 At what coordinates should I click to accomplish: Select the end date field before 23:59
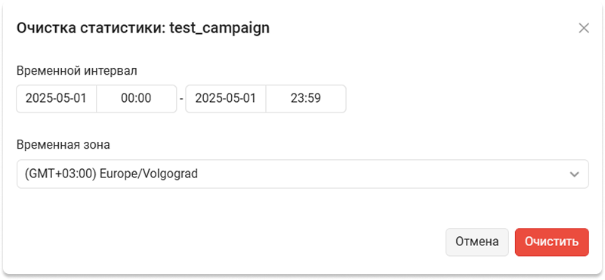[226, 99]
